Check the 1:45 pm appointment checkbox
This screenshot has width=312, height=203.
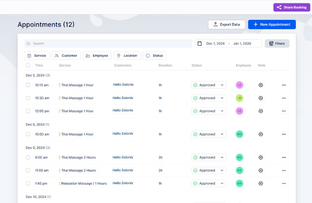click(28, 183)
